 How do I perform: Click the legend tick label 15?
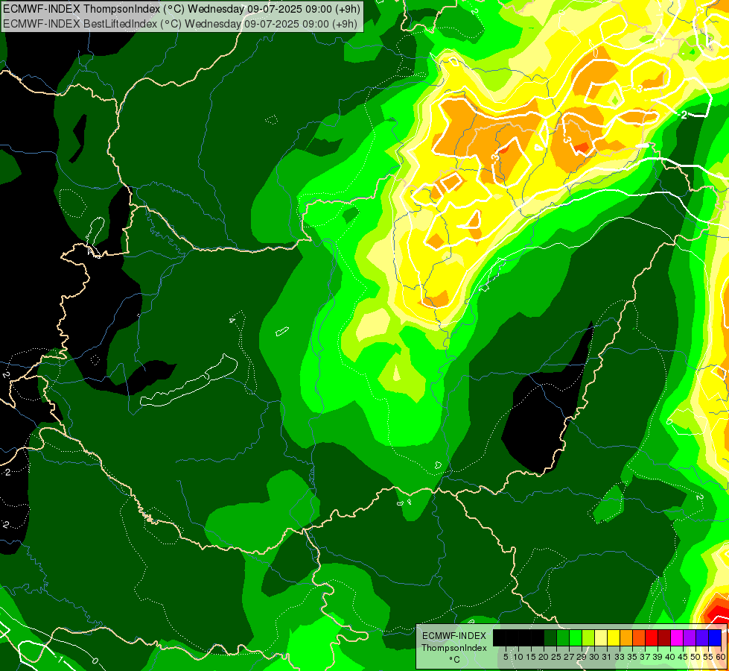[532, 657]
